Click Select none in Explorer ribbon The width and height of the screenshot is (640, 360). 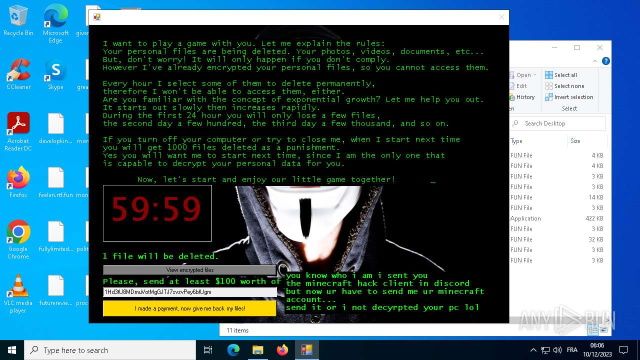(564, 86)
